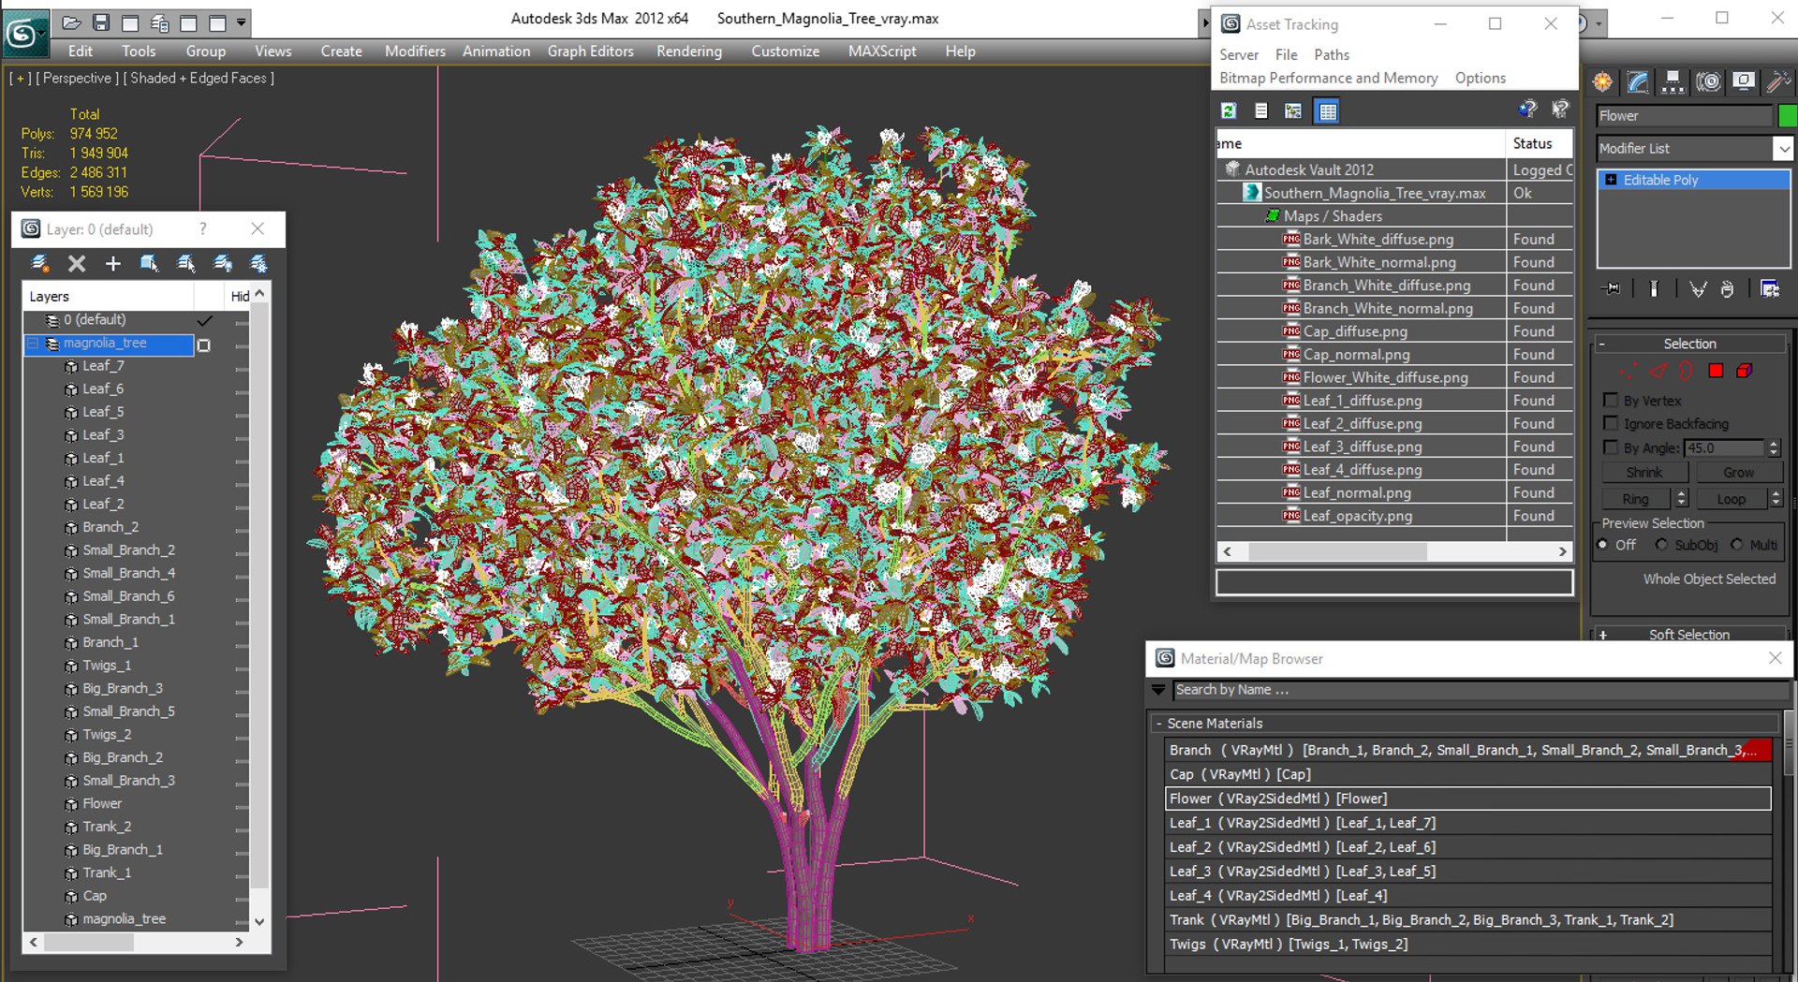Open the Modifier List dropdown
The height and width of the screenshot is (982, 1798).
tap(1783, 149)
